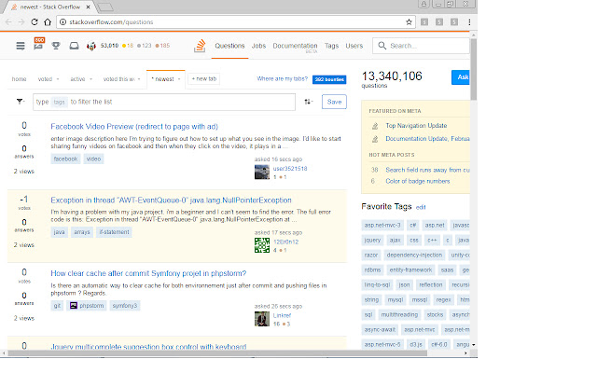Open the hamburger site menu icon
This screenshot has width=597, height=373.
point(21,46)
